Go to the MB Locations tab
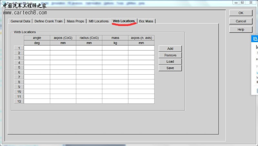 [x=98, y=21]
